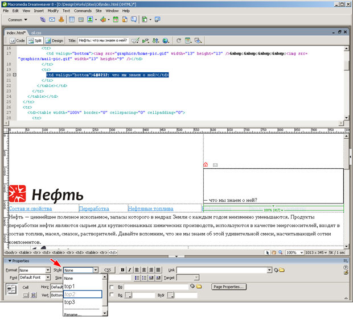The width and height of the screenshot is (353, 319).
Task: Insert a table using Table icon
Action: [72, 19]
